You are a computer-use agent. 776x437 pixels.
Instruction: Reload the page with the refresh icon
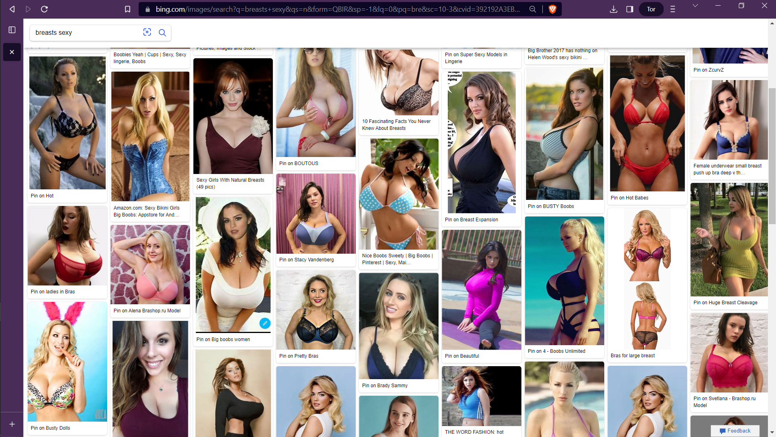pos(44,9)
